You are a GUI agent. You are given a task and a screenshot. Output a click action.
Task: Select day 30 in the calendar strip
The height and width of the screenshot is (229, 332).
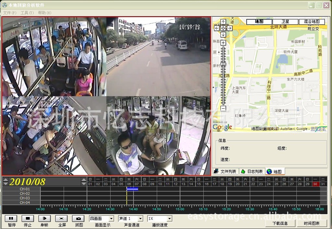click(315, 184)
